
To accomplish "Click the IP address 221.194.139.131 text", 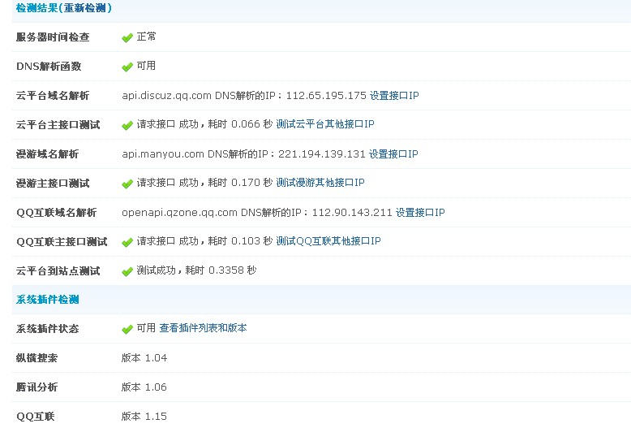I will pyautogui.click(x=322, y=154).
